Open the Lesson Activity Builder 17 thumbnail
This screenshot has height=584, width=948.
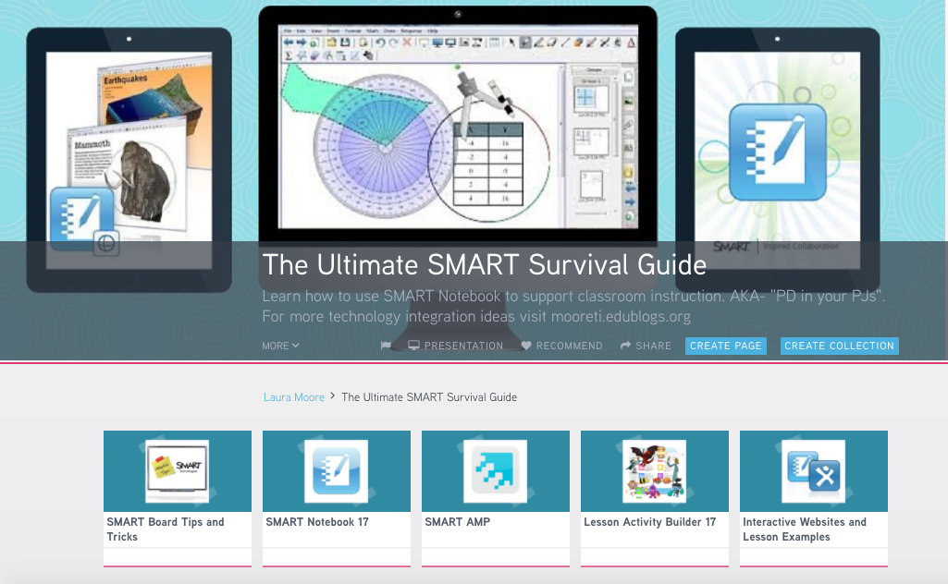pyautogui.click(x=654, y=471)
